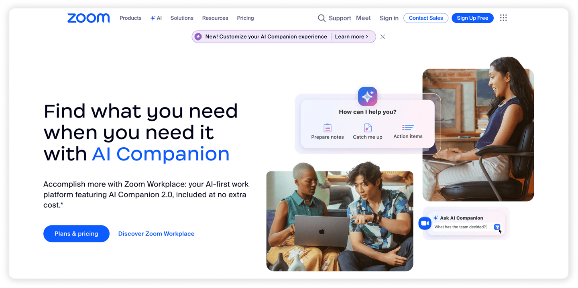Click the Prepare notes icon
This screenshot has width=578, height=288.
coord(328,128)
